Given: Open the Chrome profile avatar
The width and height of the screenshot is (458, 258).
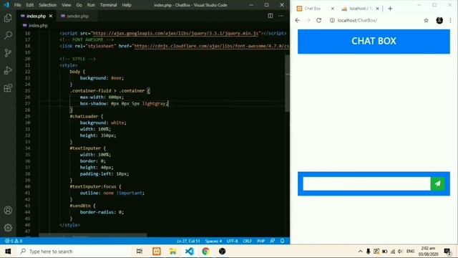Looking at the screenshot, I should pos(439,20).
